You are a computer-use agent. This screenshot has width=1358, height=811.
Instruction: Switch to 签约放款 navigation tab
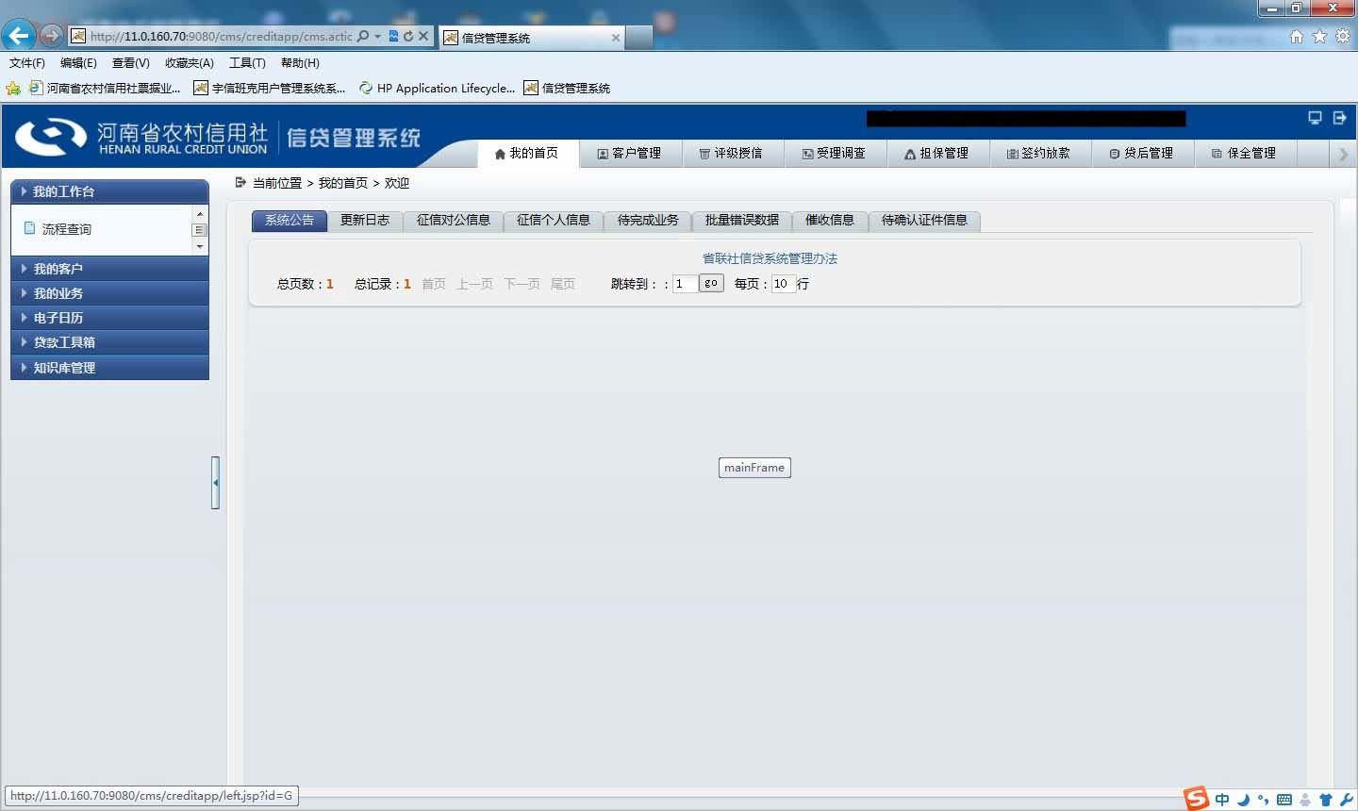[x=1039, y=153]
